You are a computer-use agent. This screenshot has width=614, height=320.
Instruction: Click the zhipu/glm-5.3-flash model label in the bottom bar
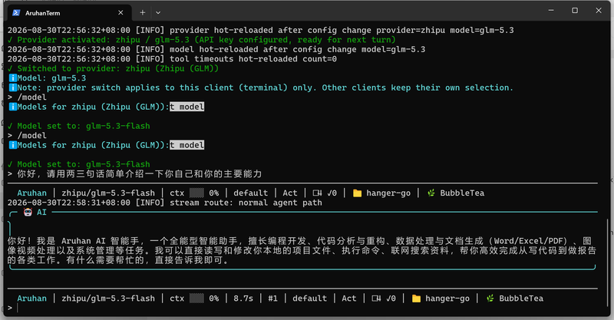(108, 299)
